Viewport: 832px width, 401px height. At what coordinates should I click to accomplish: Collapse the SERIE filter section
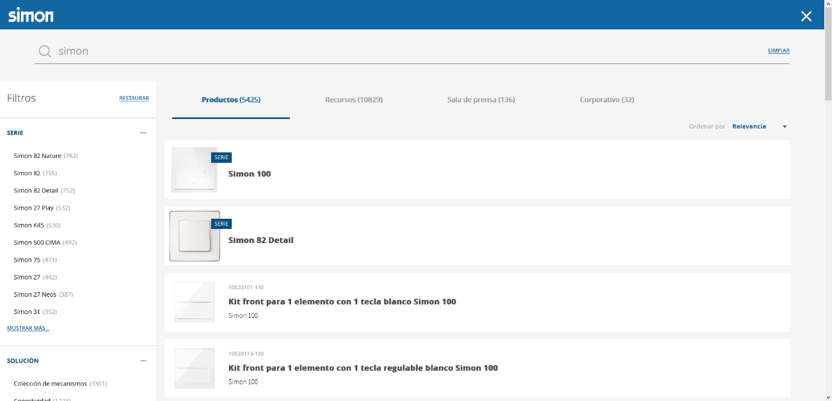[143, 133]
